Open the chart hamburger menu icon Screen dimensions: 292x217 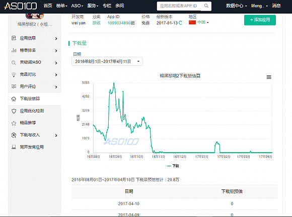click(x=269, y=77)
